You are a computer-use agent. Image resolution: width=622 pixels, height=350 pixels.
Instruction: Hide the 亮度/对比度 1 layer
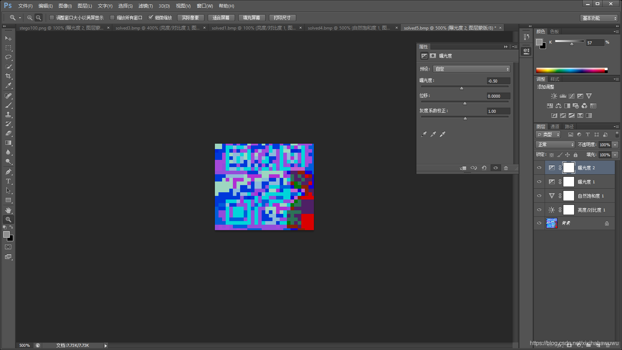(539, 210)
